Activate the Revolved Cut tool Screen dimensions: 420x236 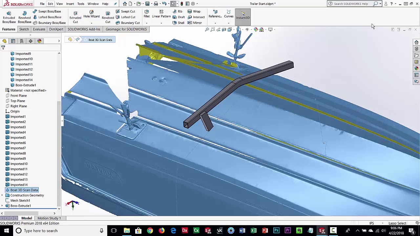pyautogui.click(x=108, y=17)
